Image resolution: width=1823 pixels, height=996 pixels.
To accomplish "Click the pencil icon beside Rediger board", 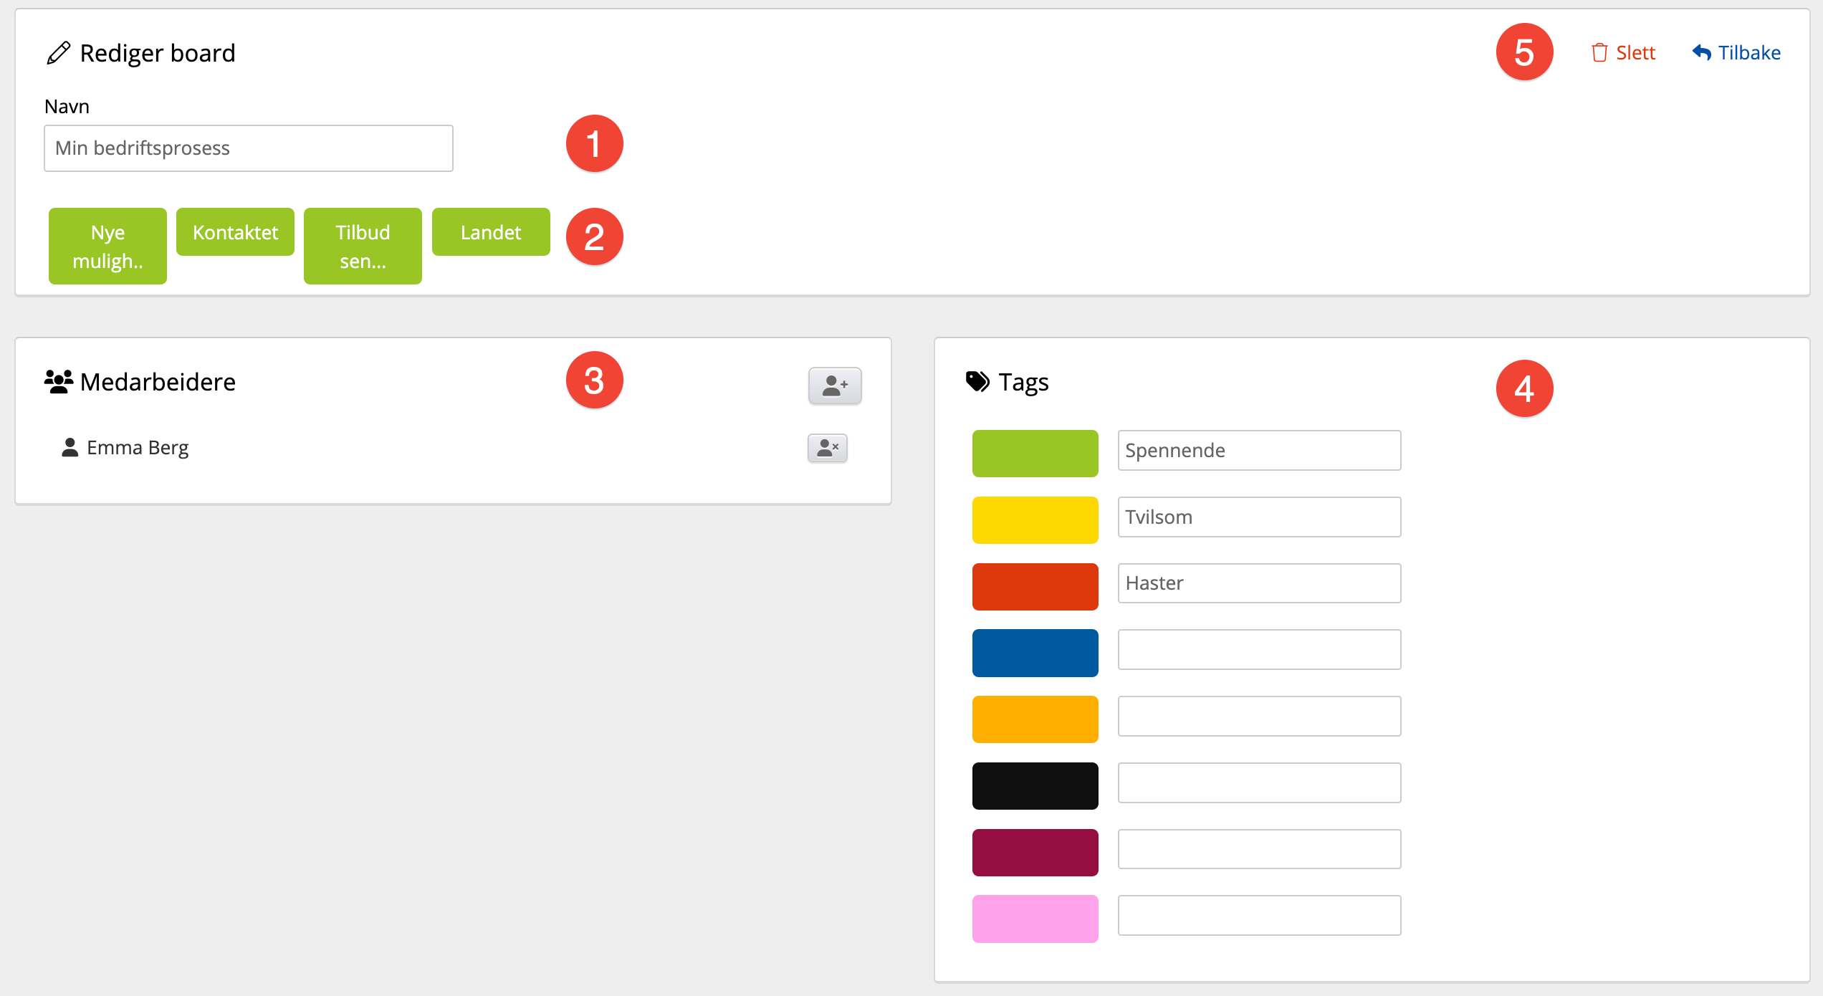I will pos(58,53).
